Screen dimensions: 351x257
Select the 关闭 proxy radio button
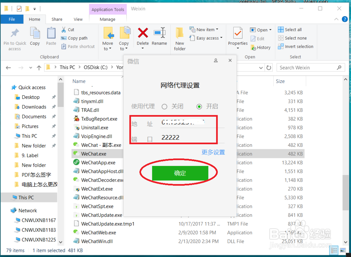click(x=164, y=106)
